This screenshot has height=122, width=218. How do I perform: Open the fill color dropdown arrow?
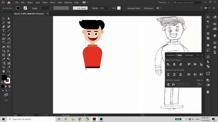[21, 8]
